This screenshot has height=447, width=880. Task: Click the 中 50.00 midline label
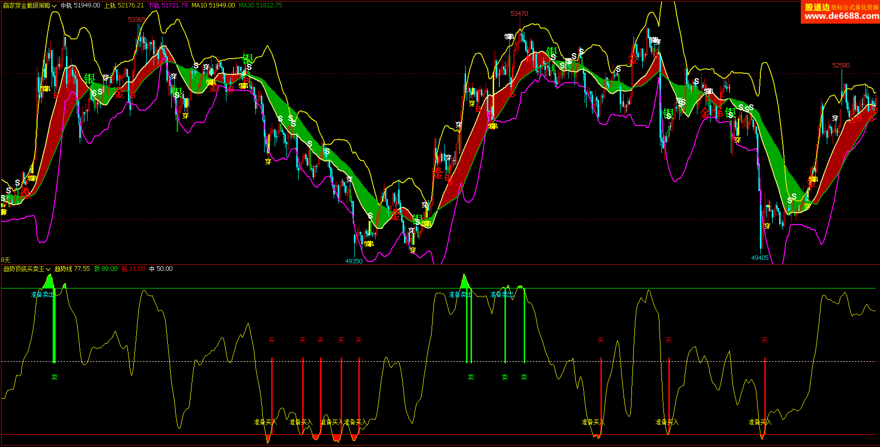[160, 269]
